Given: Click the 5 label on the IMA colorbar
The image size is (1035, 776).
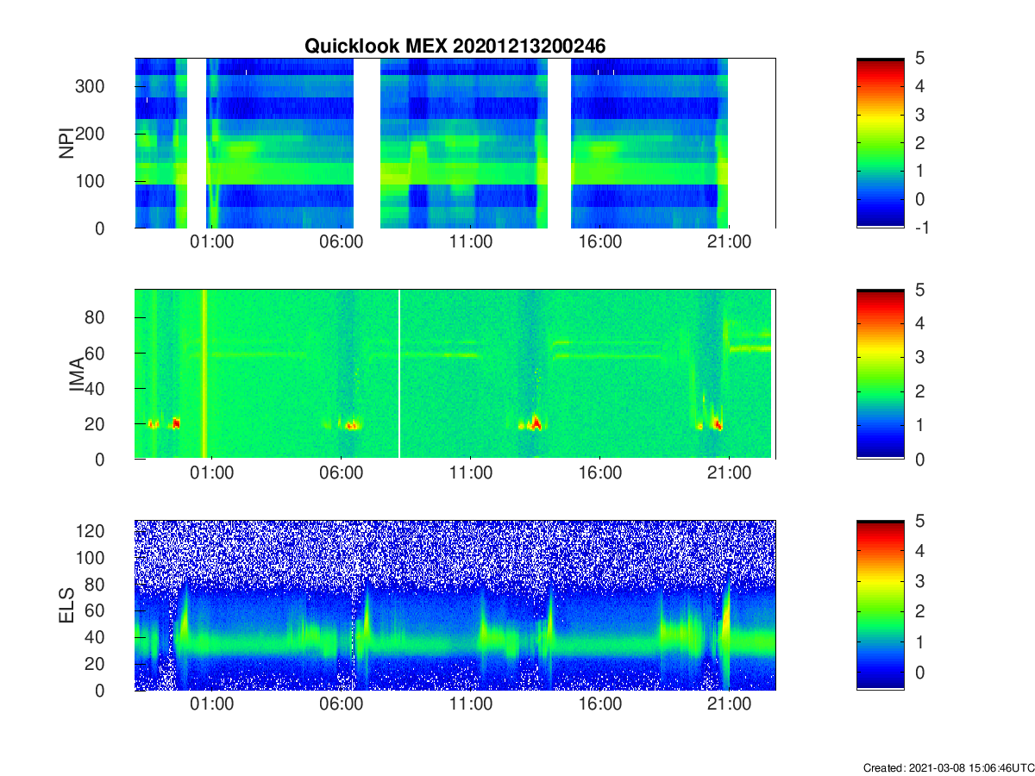Looking at the screenshot, I should pyautogui.click(x=919, y=290).
